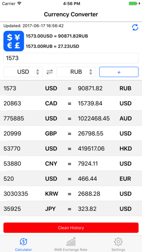142x252 pixels.
Task: Select the 20863 CAD history row
Action: [71, 103]
